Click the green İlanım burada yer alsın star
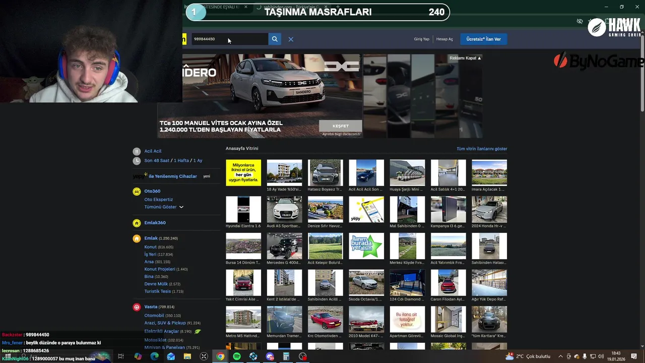Viewport: 645px width, 363px height. [x=366, y=246]
